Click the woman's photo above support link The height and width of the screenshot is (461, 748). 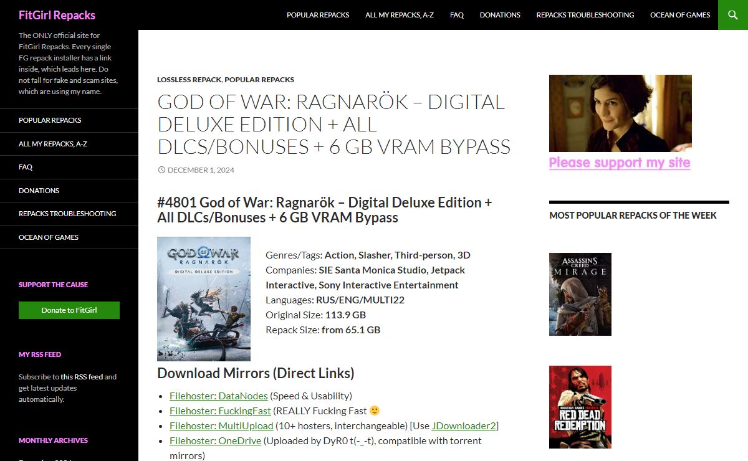(620, 113)
